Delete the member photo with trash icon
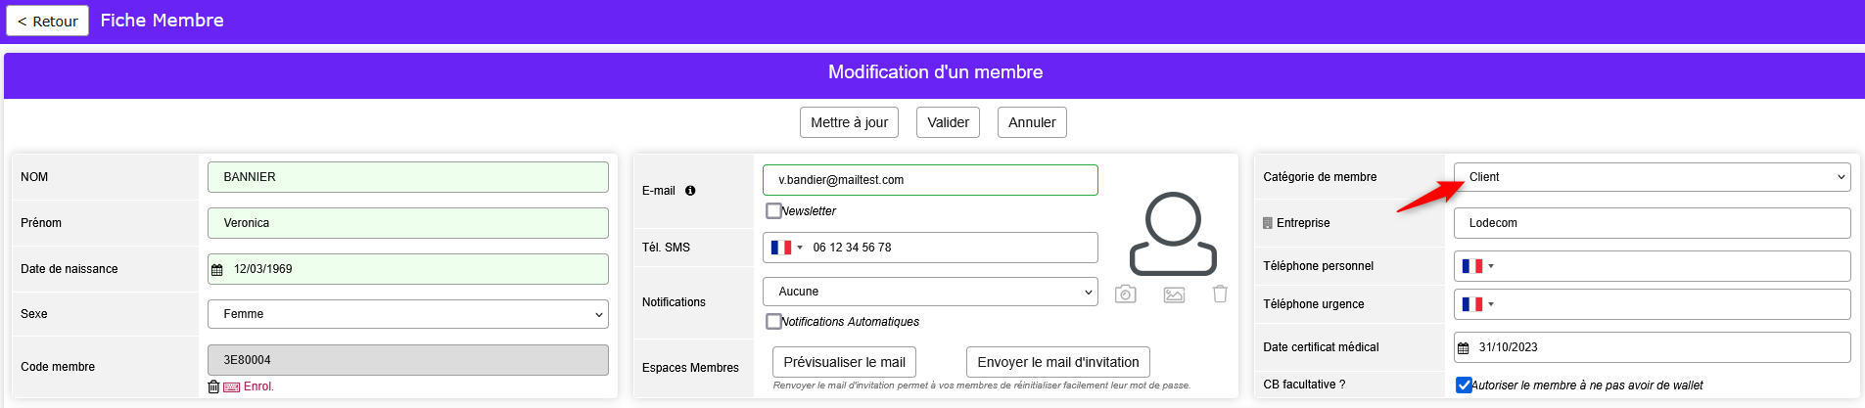Screen dimensions: 1865x408 [1220, 294]
